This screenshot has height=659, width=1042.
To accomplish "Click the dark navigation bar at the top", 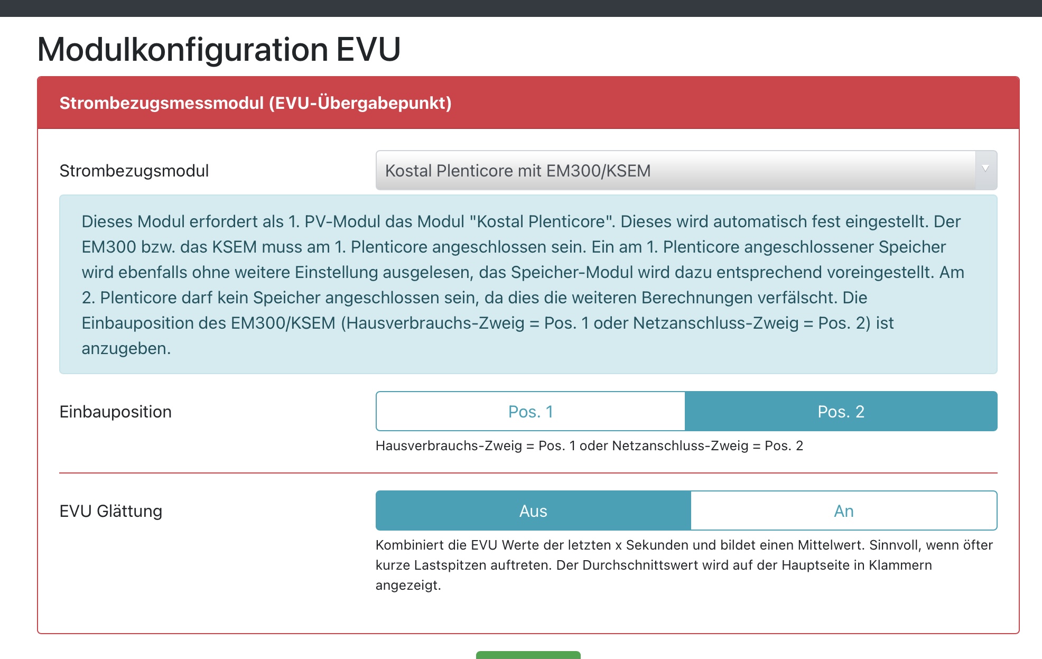I will (x=521, y=8).
